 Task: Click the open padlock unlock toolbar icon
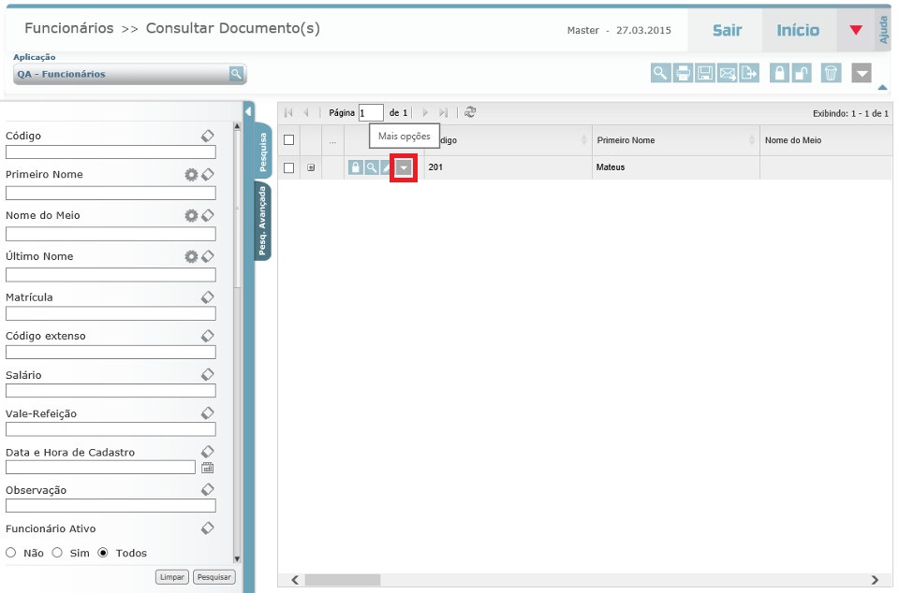tap(801, 73)
